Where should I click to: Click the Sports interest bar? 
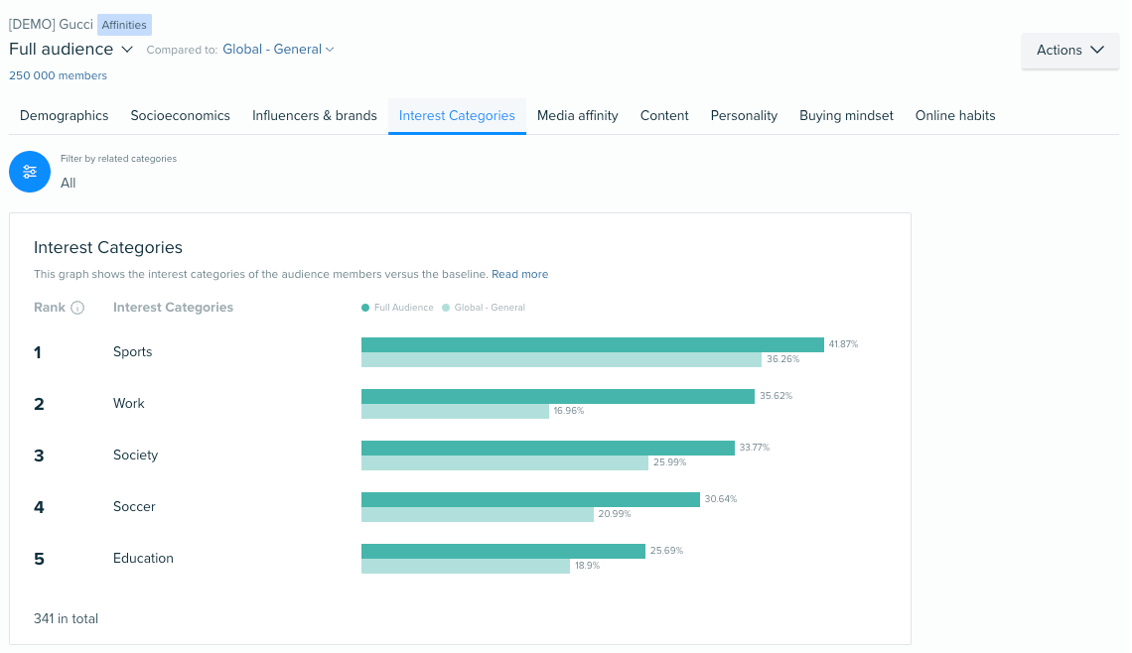(593, 342)
